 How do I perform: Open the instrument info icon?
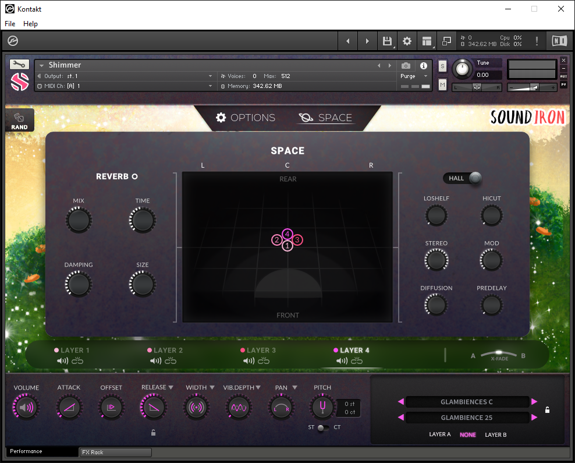click(424, 66)
